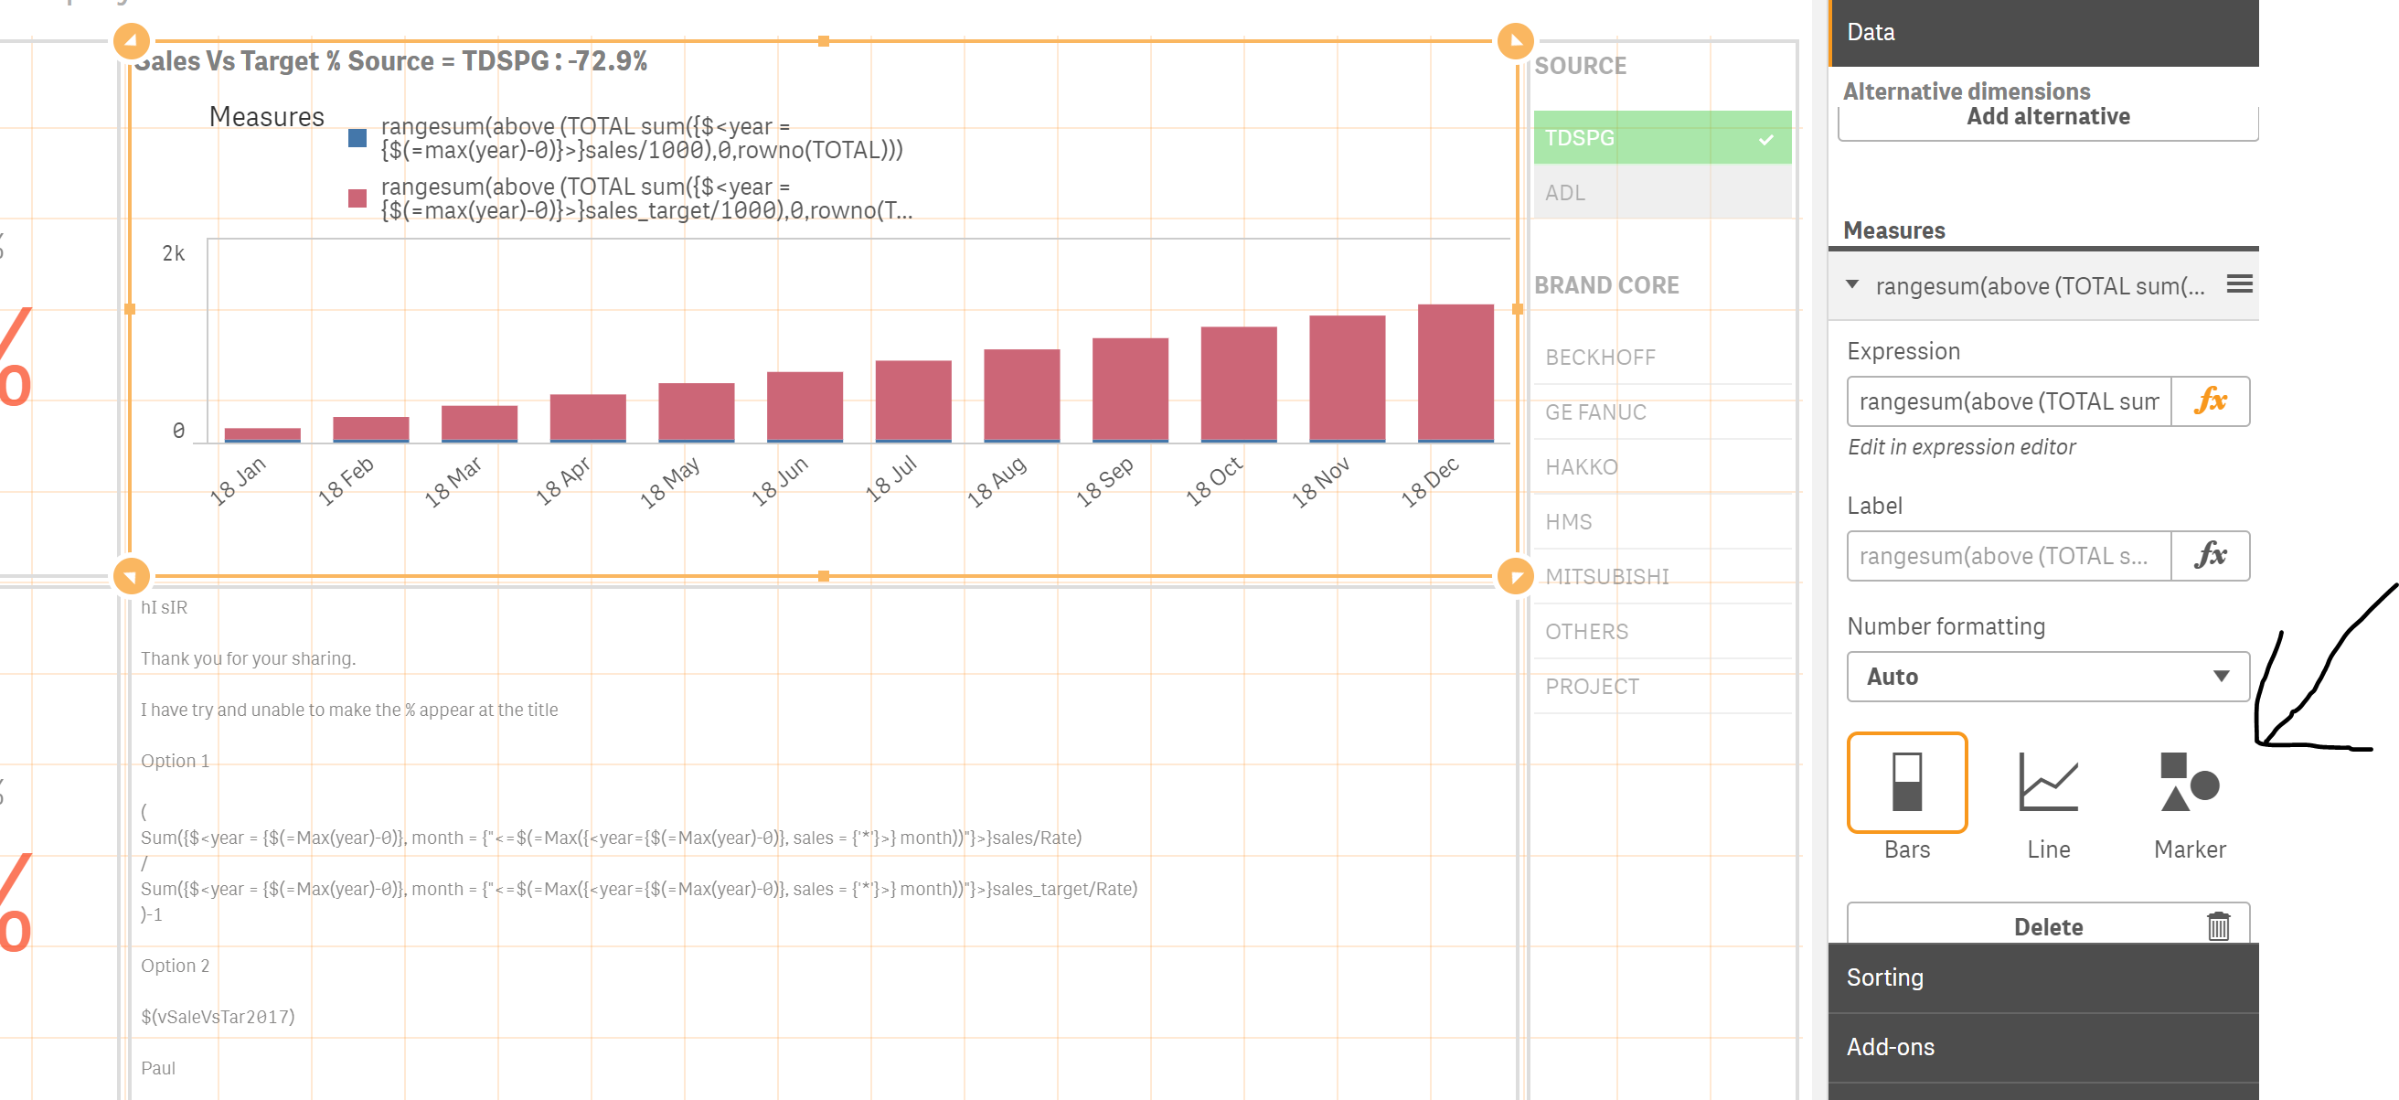Click the top-right chart resize handle
The height and width of the screenshot is (1100, 2399).
point(1516,41)
